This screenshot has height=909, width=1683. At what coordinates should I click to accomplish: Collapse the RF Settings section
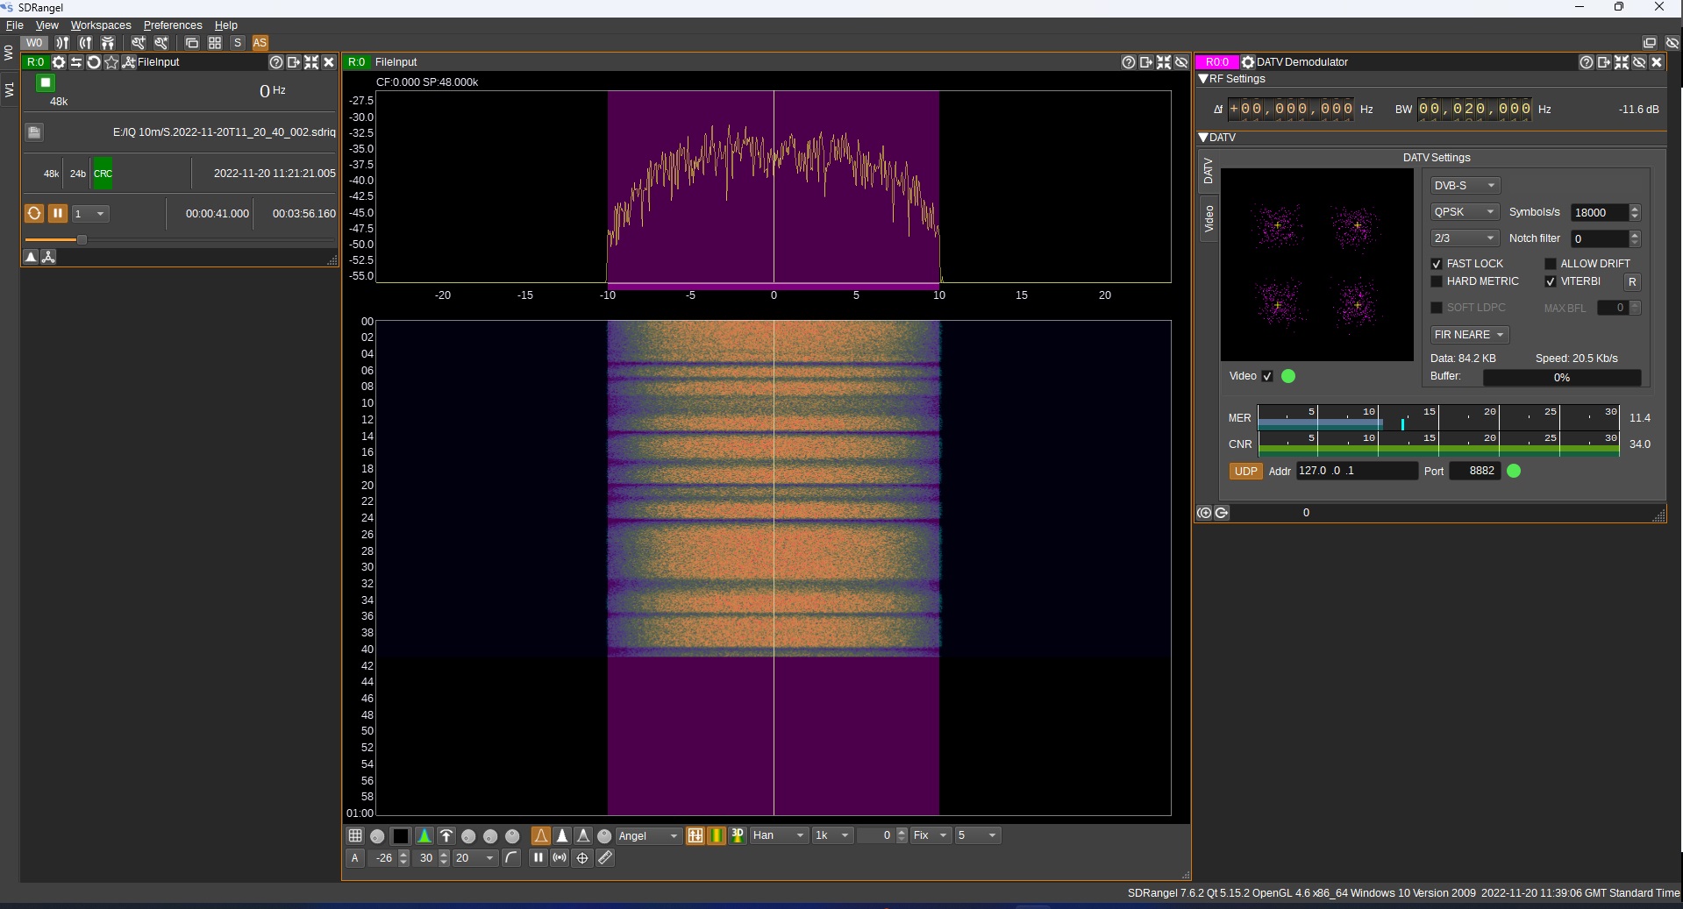click(x=1204, y=79)
